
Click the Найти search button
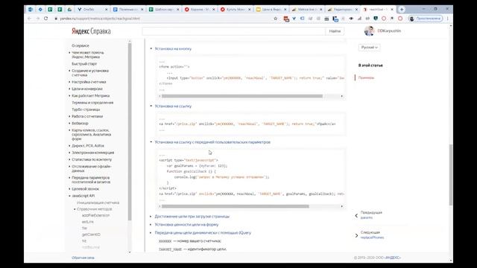(x=335, y=31)
